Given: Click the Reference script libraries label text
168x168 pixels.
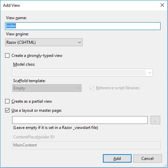Looking at the screenshot, I should tap(118, 88).
